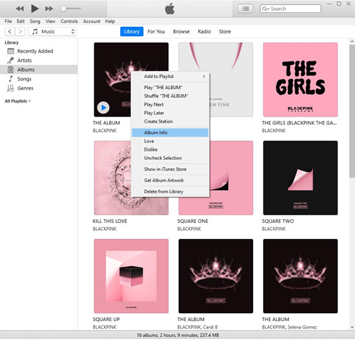Screen dimensions: 355x339
Task: Click the status bar album count text
Action: coord(177,335)
